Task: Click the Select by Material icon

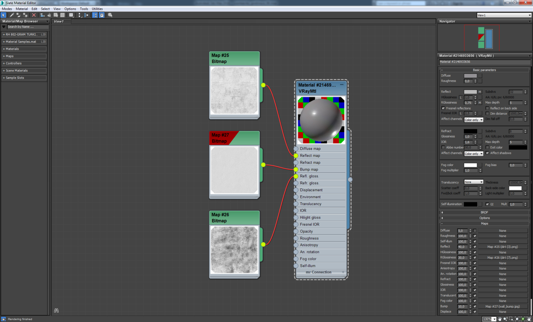Action: [110, 15]
